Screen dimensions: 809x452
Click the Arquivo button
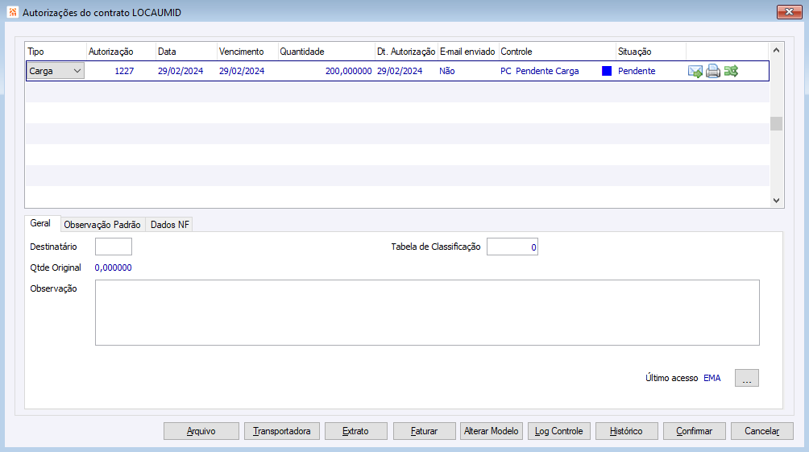201,431
